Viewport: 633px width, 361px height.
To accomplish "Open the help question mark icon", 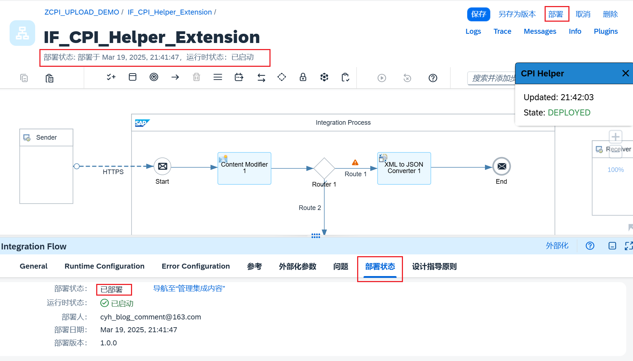I will pyautogui.click(x=432, y=78).
